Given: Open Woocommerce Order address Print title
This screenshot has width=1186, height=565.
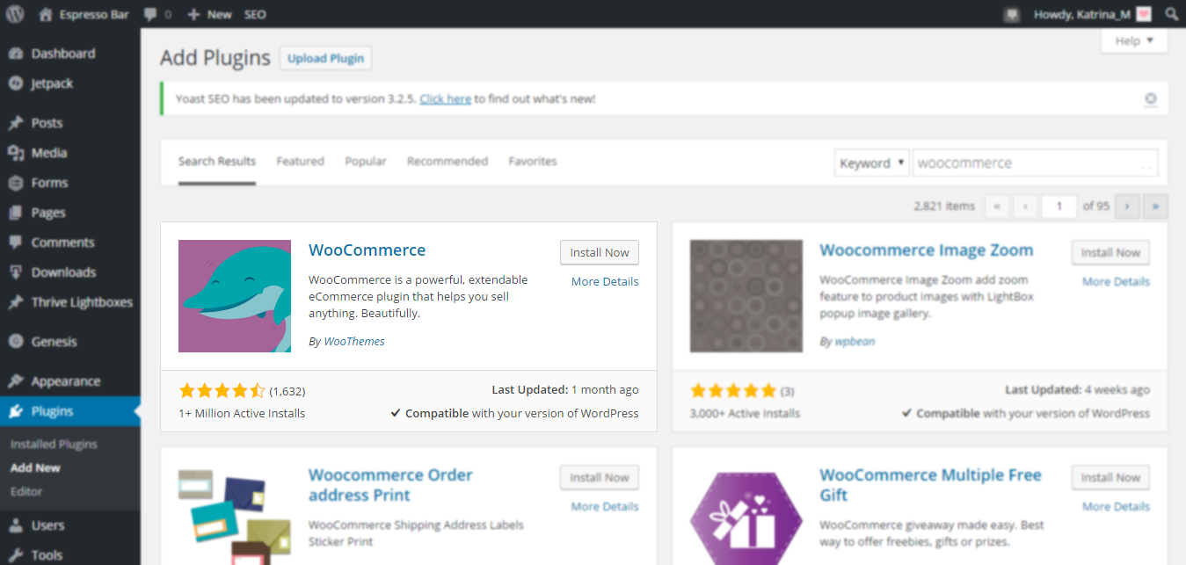Looking at the screenshot, I should (x=390, y=485).
